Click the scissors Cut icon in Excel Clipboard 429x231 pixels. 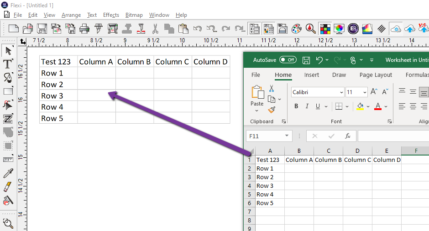[272, 89]
